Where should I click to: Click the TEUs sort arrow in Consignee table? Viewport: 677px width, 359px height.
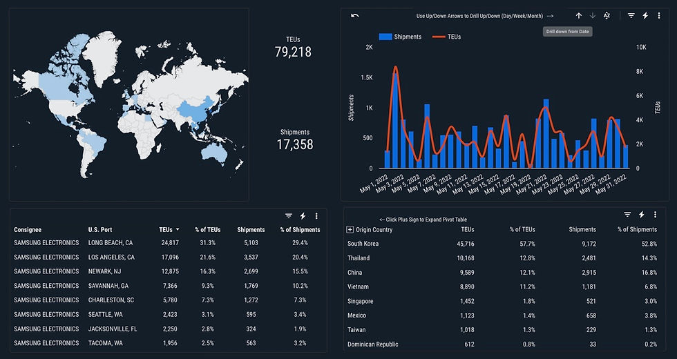tap(178, 230)
